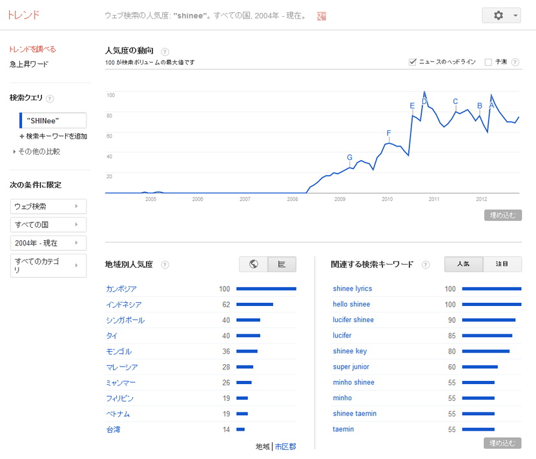Click the トレンド logo
This screenshot has width=536, height=459.
pyautogui.click(x=23, y=15)
